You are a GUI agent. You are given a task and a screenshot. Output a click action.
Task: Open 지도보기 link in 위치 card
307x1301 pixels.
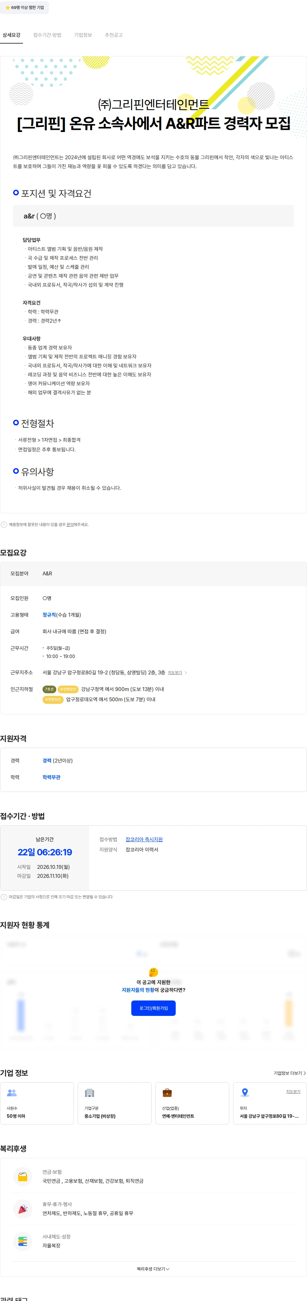pos(293,1091)
